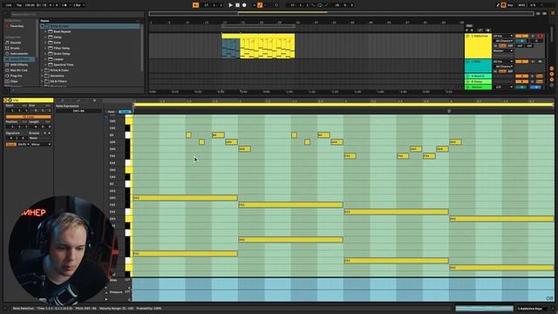This screenshot has height=314, width=558.
Task: Click the Note Expression tab label
Action: (x=67, y=106)
